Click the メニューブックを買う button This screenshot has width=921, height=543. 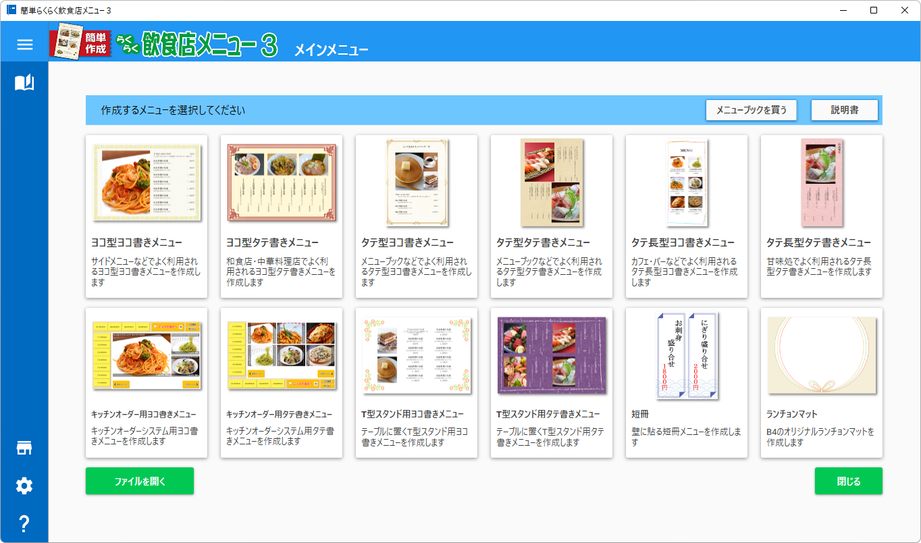(x=751, y=110)
